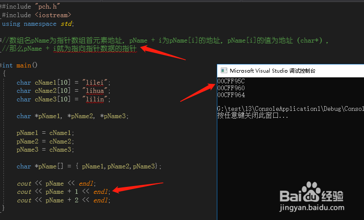
Task: Click console output 00CFF964
Action: point(231,95)
